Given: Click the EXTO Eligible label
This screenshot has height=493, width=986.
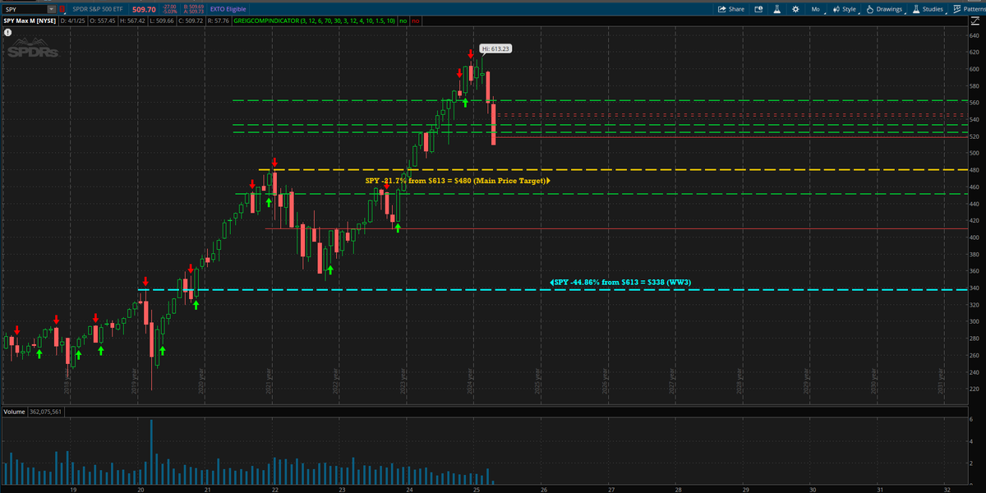Looking at the screenshot, I should 228,9.
